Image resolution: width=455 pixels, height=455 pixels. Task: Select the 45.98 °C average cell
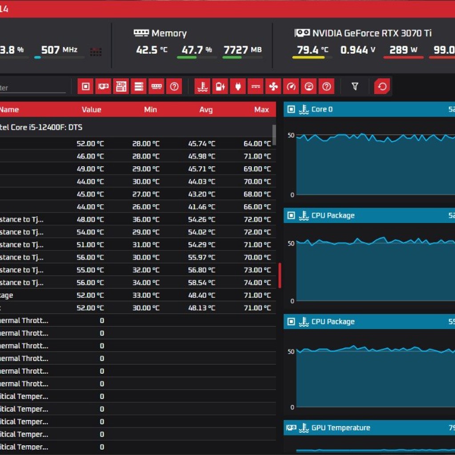[202, 156]
